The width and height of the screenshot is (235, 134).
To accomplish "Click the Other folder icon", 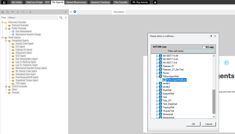I will [9, 90].
